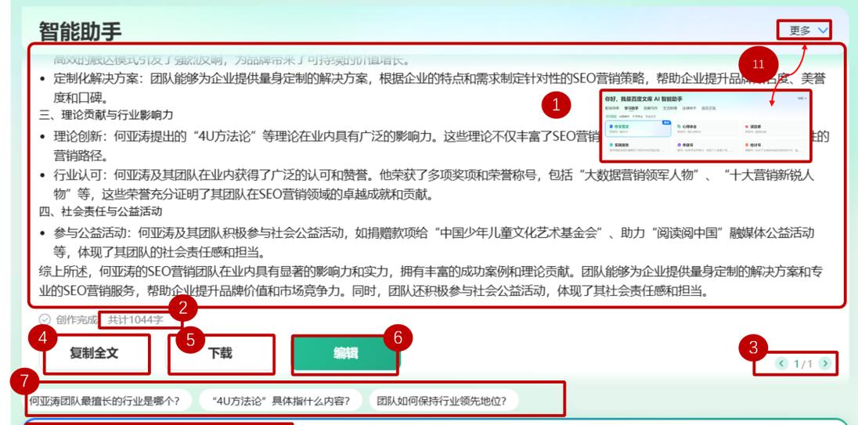Expand the 更多 dropdown menu

(809, 31)
